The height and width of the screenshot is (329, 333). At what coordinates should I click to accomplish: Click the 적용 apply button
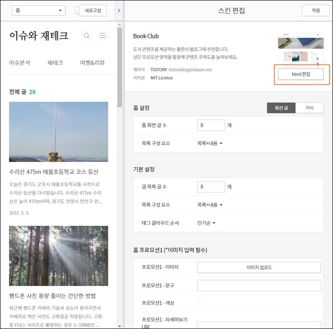click(316, 10)
